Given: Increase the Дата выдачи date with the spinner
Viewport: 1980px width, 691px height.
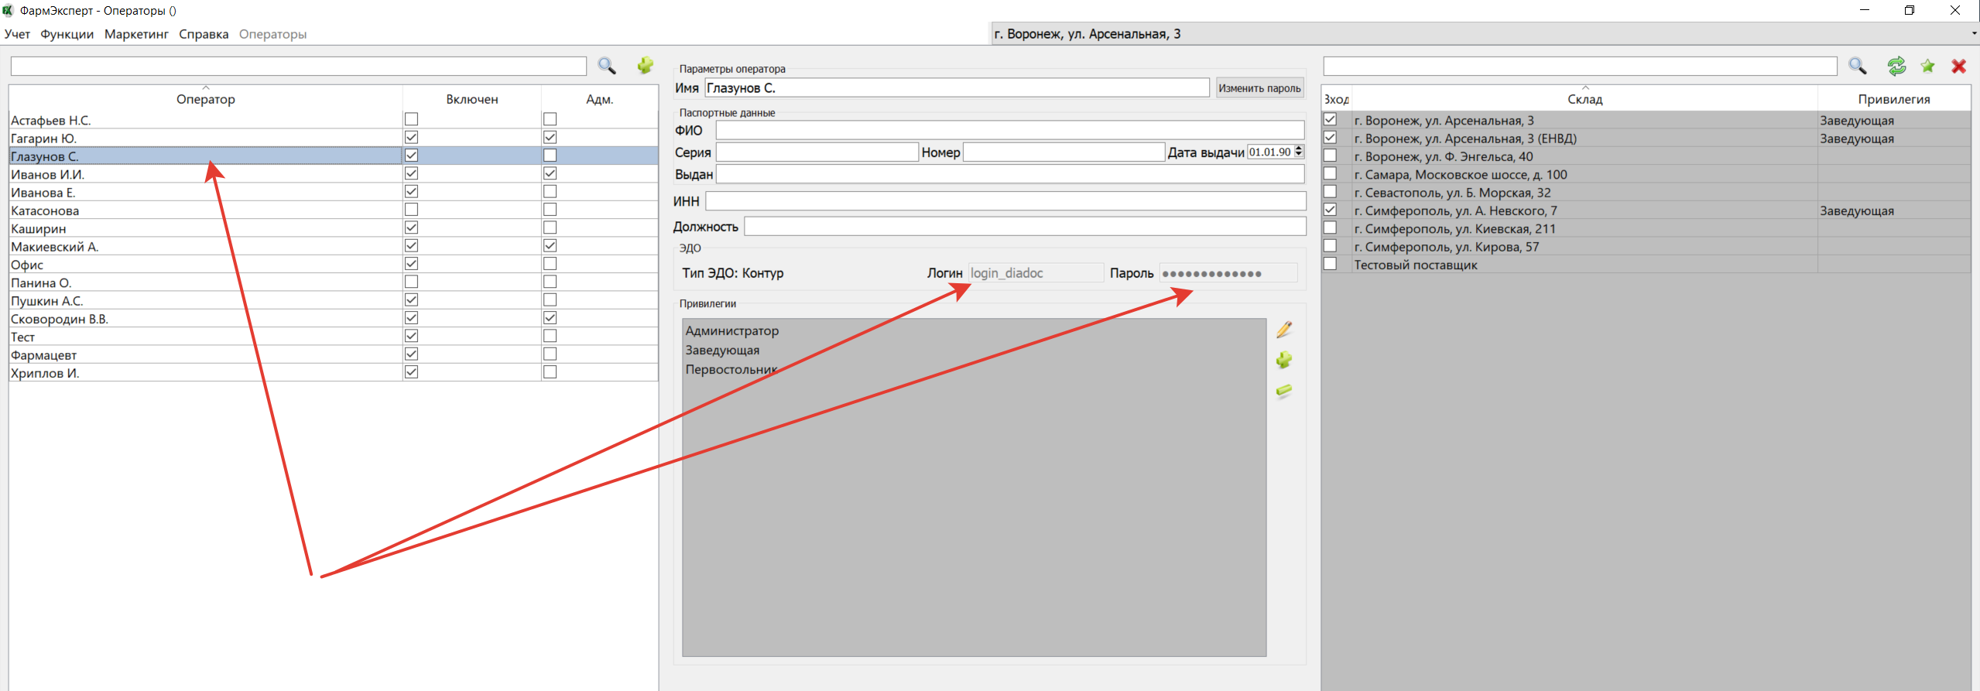Looking at the screenshot, I should click(1299, 148).
